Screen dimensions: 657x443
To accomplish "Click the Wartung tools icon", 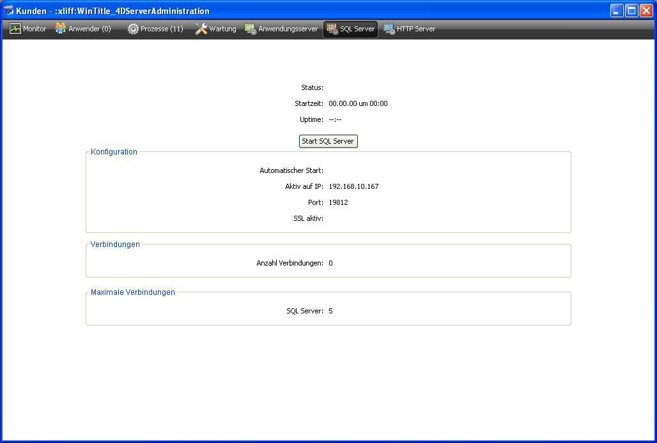I will [201, 29].
